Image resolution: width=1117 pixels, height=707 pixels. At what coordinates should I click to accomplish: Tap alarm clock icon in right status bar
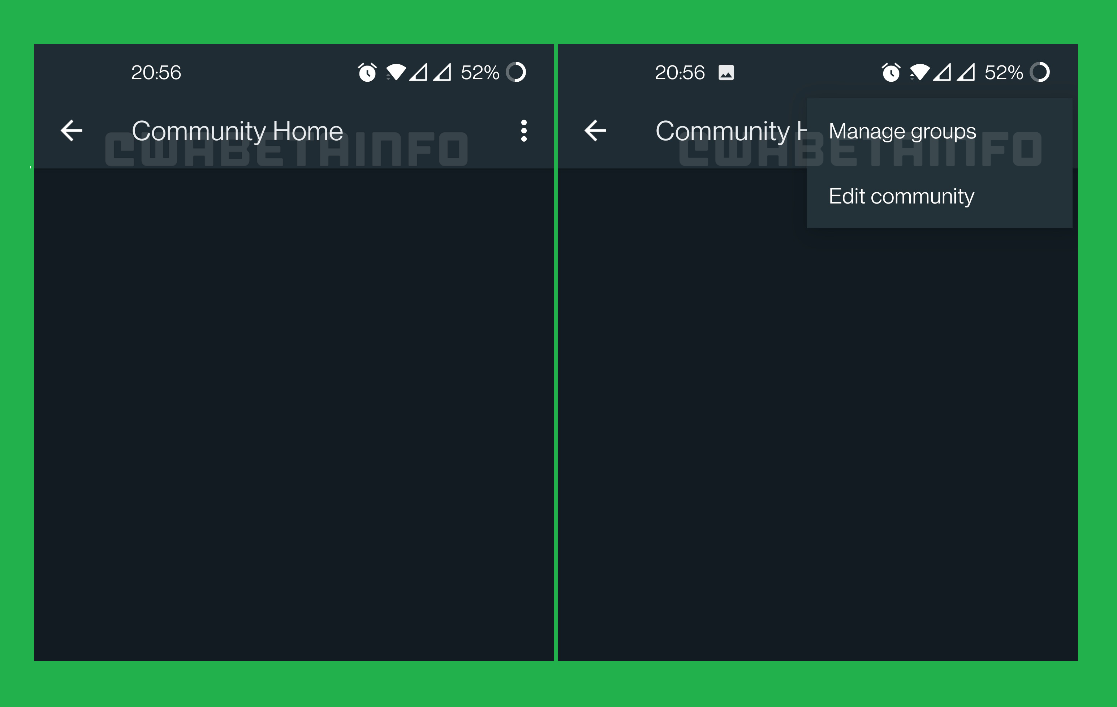(891, 72)
